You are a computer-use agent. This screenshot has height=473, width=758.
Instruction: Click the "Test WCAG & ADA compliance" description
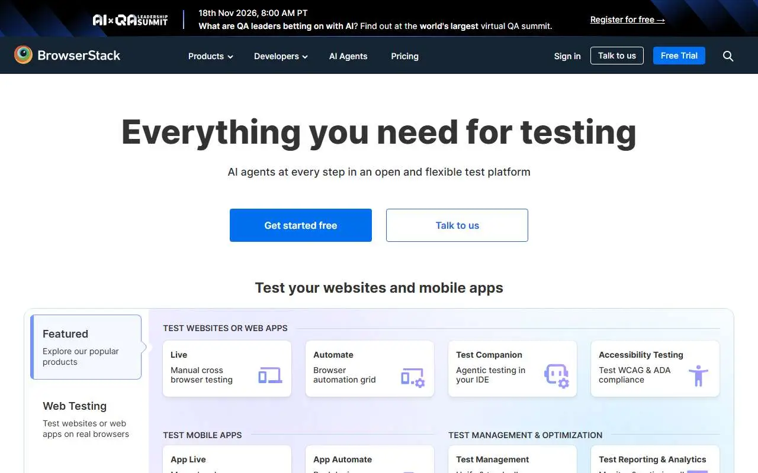click(635, 375)
